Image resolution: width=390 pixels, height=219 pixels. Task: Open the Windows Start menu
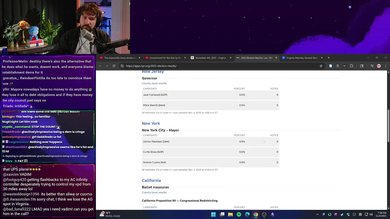[x=214, y=214]
